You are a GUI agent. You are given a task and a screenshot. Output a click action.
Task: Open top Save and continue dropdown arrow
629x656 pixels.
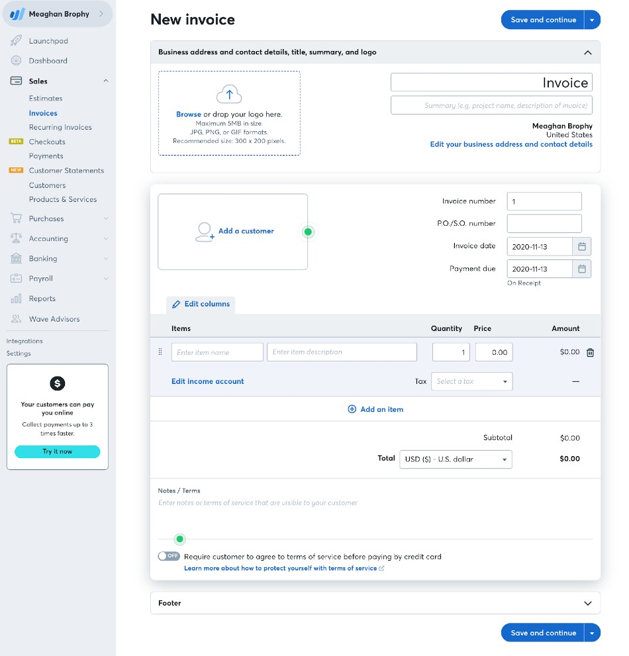592,20
